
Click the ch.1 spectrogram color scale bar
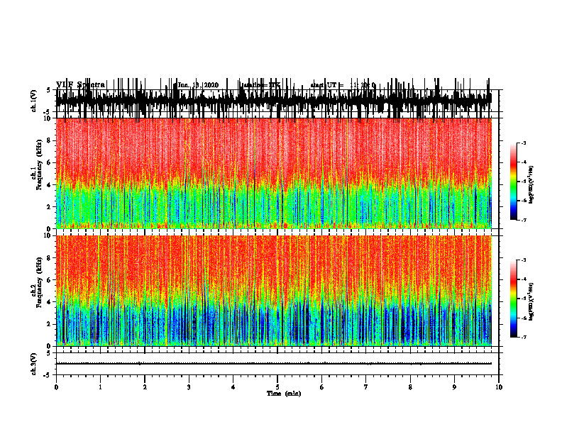coord(514,182)
